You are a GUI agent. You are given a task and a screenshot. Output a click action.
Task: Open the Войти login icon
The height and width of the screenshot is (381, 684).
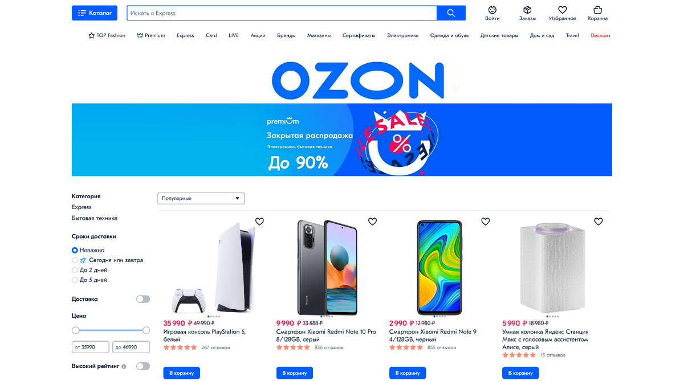(x=492, y=10)
